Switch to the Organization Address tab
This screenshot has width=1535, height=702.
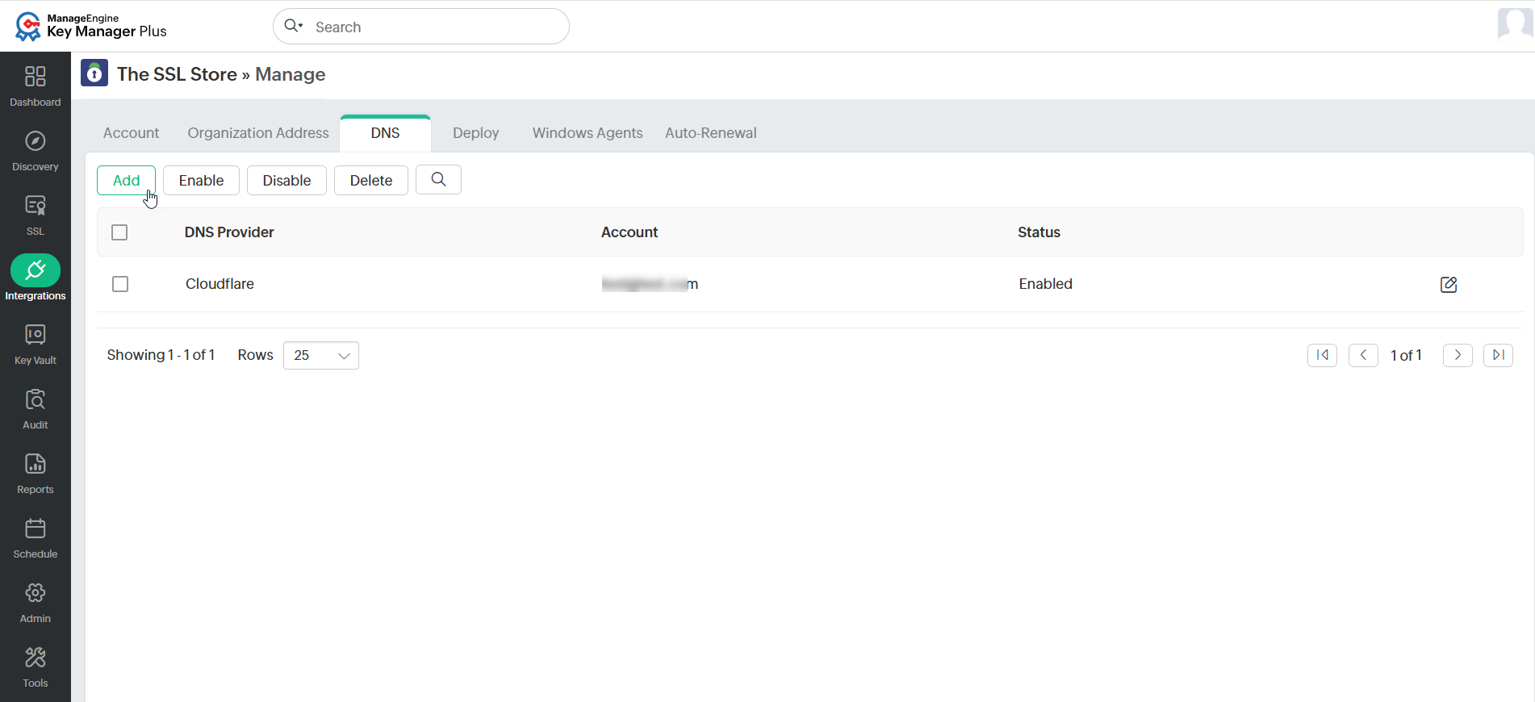[258, 133]
